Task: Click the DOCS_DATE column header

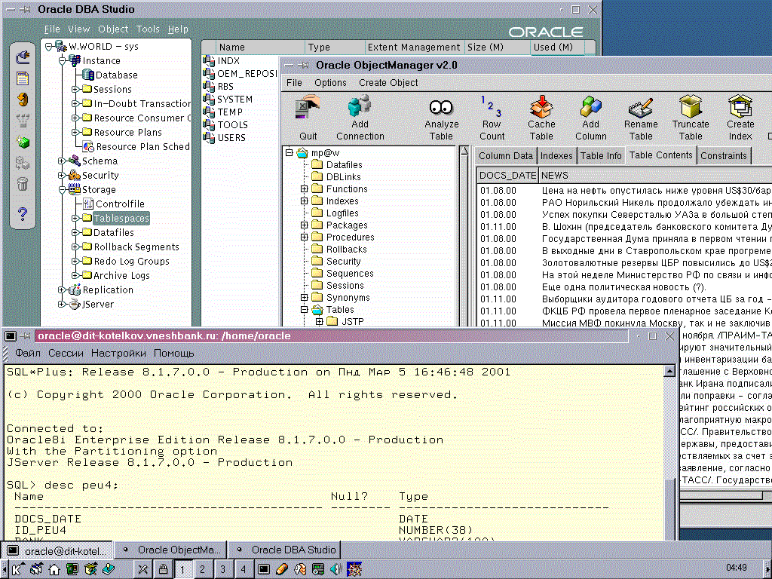Action: click(507, 175)
